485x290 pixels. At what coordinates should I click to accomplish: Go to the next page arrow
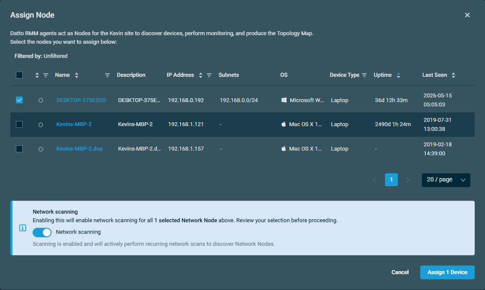(x=408, y=180)
